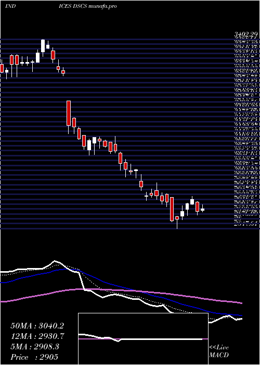The height and width of the screenshot is (365, 260).
Task: Click the 'Price : 2905' label
Action: [34, 357]
